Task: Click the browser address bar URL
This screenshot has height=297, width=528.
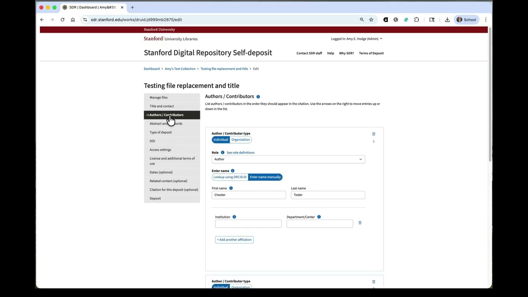Action: tap(137, 20)
